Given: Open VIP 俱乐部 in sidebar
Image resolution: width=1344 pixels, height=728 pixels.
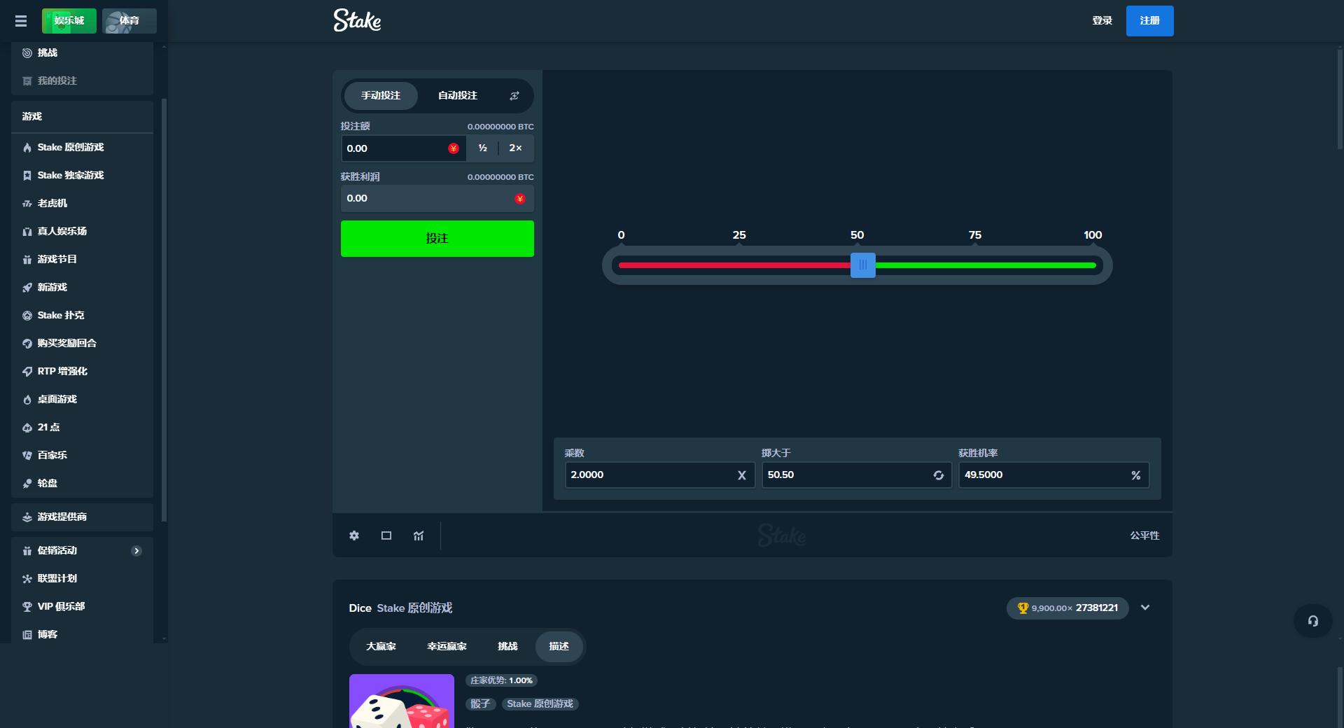Looking at the screenshot, I should [83, 607].
